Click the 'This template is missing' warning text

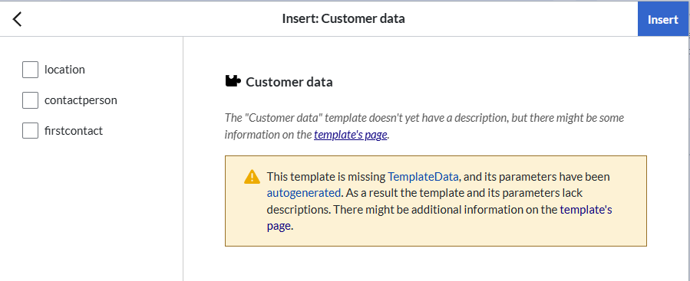coord(326,177)
